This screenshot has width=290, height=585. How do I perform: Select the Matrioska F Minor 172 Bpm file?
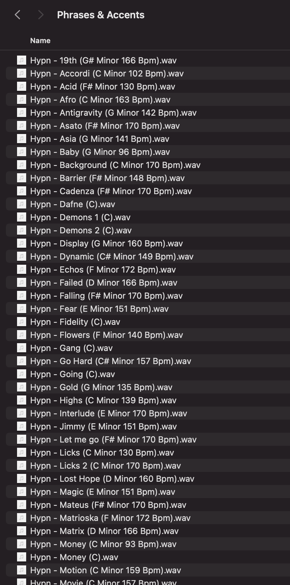[x=110, y=518]
